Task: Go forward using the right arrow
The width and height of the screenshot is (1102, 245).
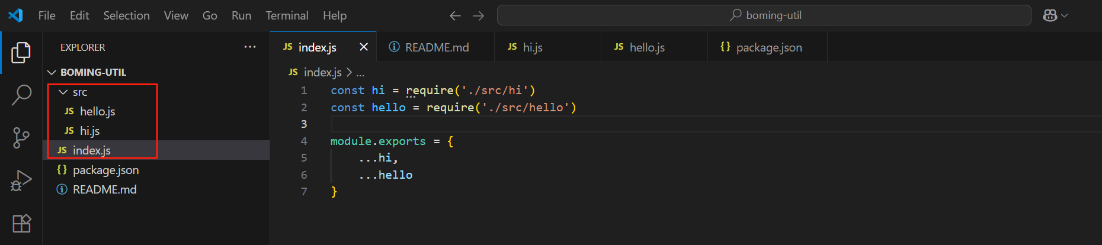Action: [x=478, y=16]
